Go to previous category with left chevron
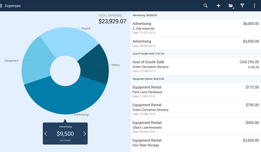Screen dimensions: 261x152 [x=46, y=134]
